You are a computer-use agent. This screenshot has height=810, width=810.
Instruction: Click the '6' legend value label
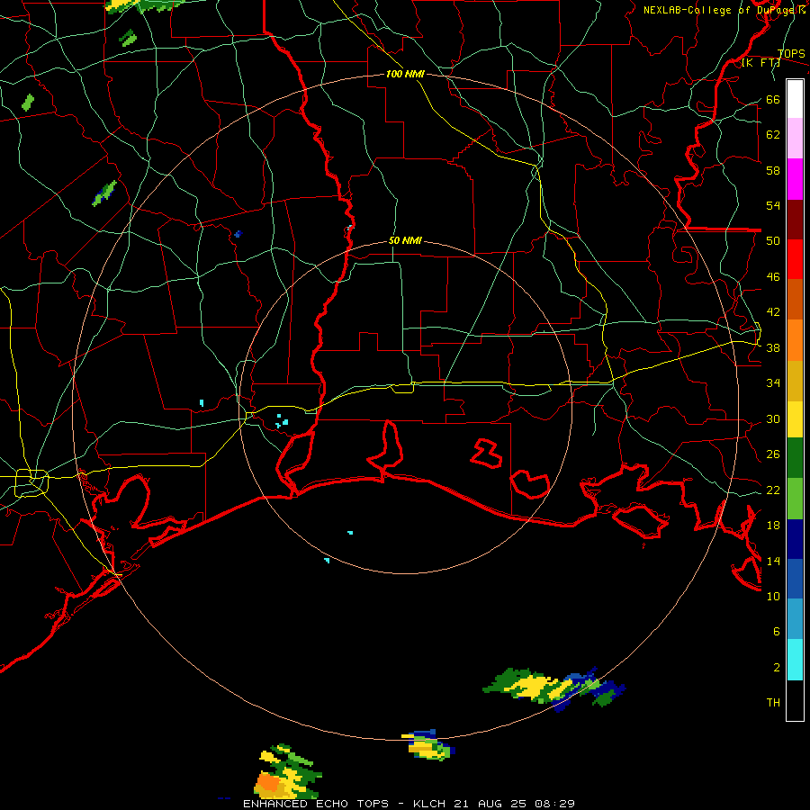click(x=777, y=632)
